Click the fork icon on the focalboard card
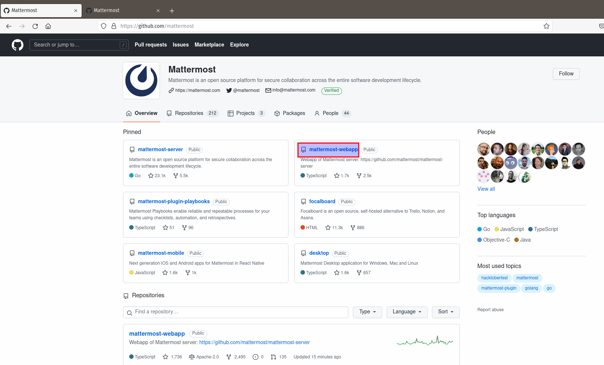 (352, 227)
